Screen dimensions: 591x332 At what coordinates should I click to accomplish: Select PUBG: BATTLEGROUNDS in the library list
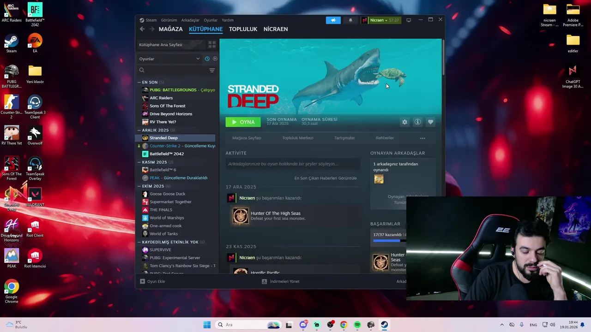(178, 90)
